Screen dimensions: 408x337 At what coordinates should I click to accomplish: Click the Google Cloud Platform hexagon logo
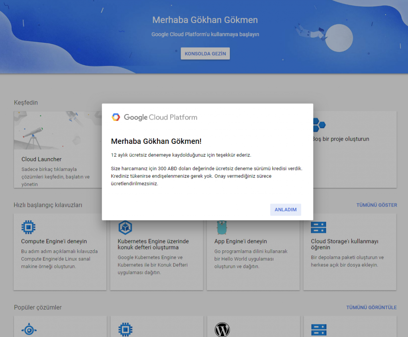pyautogui.click(x=116, y=117)
